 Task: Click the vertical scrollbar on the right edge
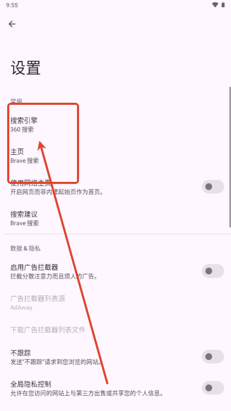coord(230,157)
